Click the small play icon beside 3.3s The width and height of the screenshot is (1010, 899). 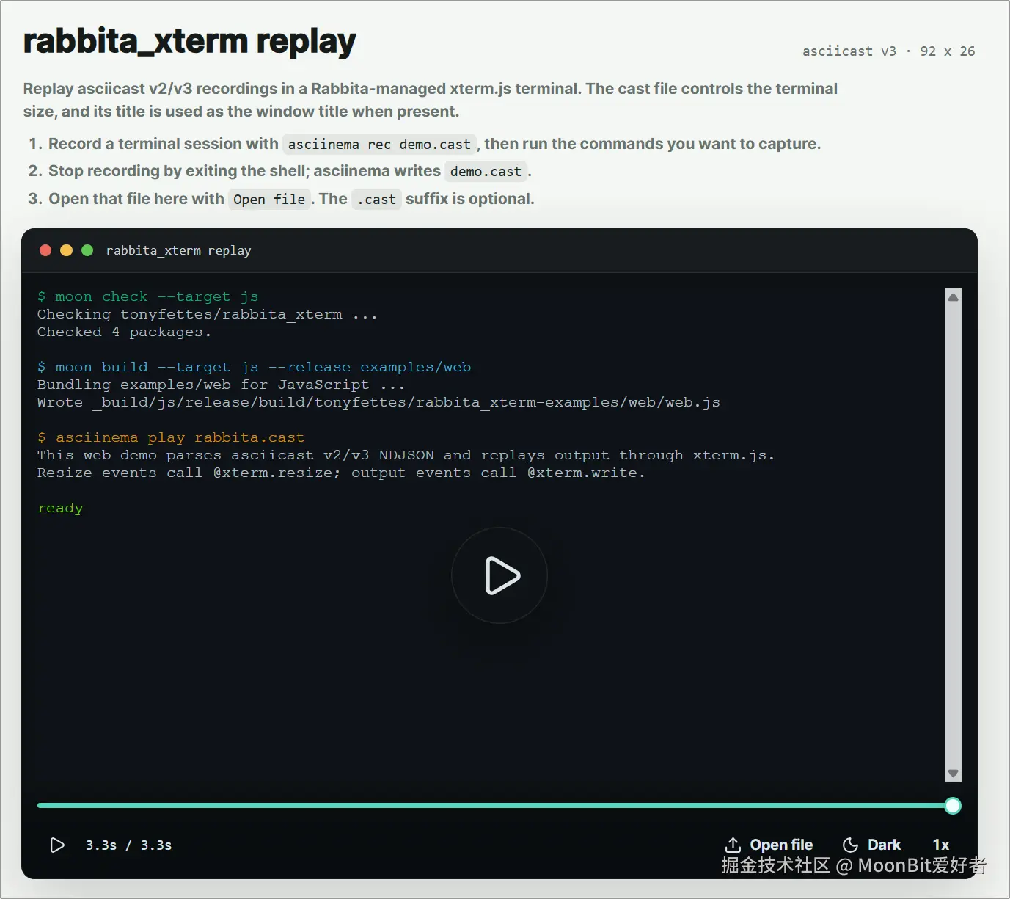tap(57, 845)
